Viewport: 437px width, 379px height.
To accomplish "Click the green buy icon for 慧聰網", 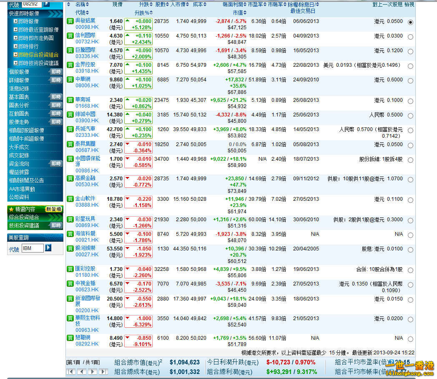I will click(70, 338).
